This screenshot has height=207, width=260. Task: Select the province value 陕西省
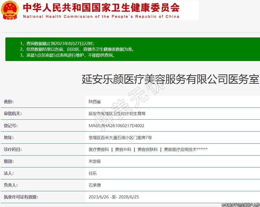click(x=95, y=102)
